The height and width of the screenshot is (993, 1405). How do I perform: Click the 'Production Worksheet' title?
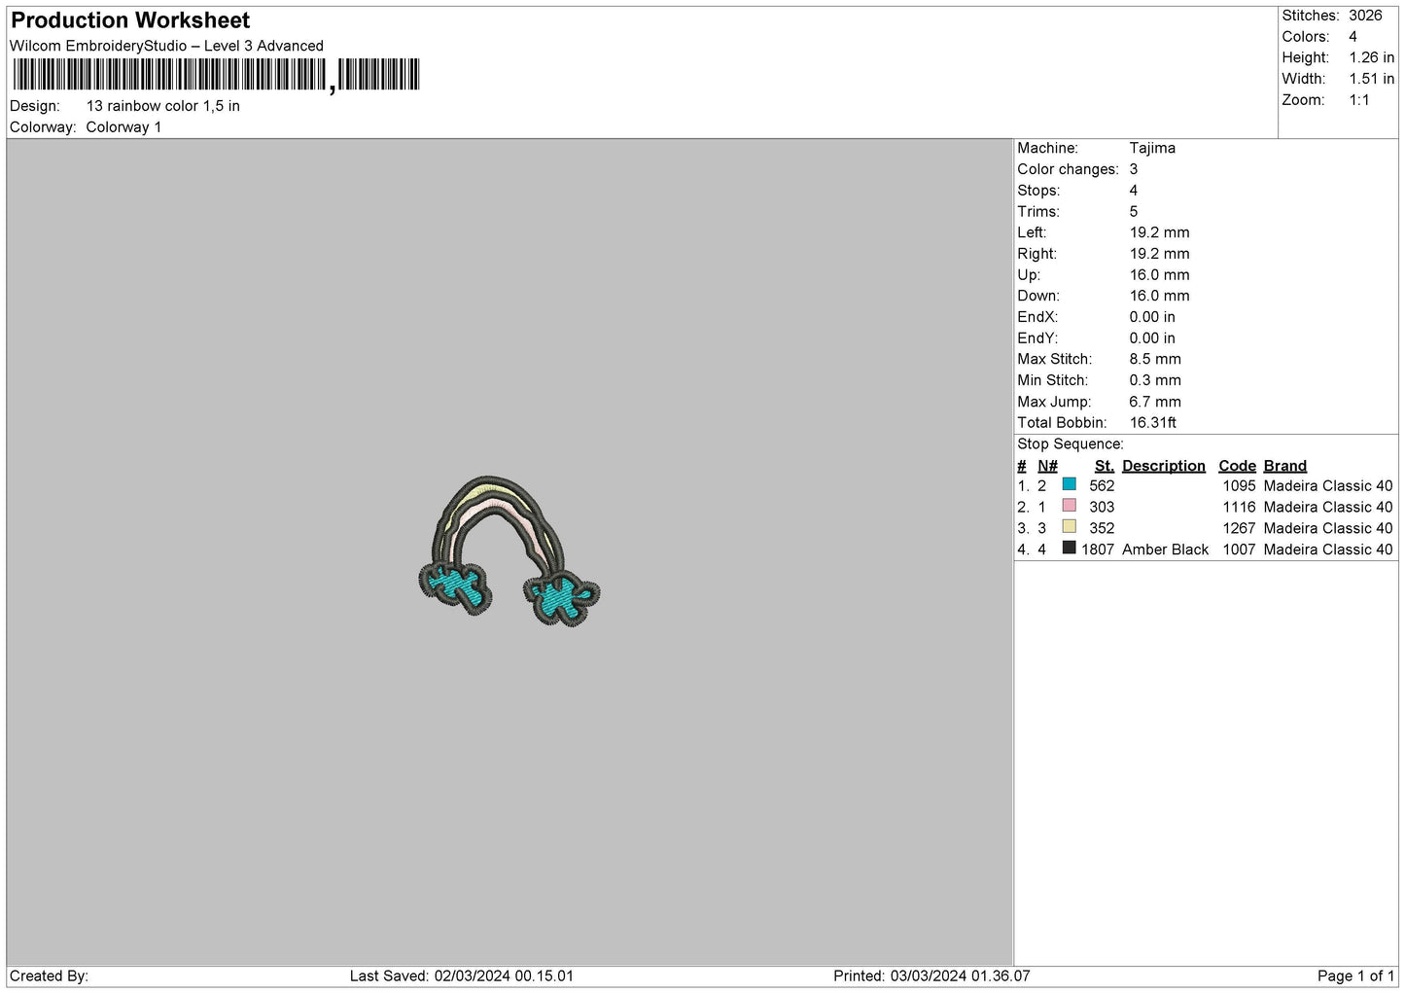130,20
